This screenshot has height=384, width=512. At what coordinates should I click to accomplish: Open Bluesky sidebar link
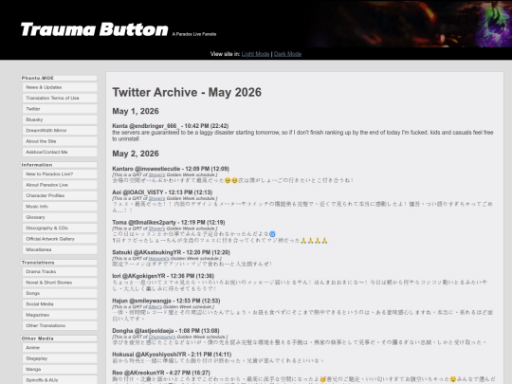[60, 119]
